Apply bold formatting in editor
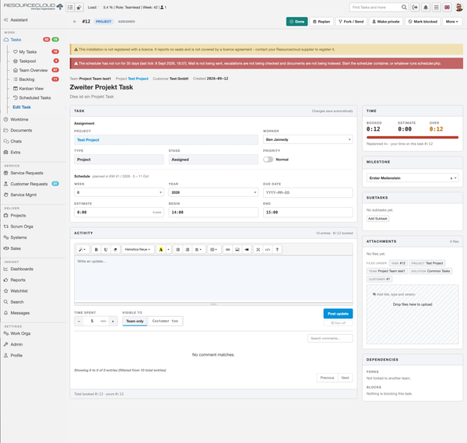This screenshot has width=467, height=443. (96, 249)
